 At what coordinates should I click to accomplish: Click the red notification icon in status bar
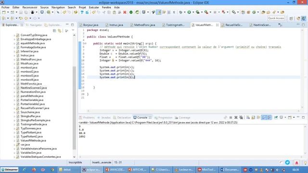point(296,162)
